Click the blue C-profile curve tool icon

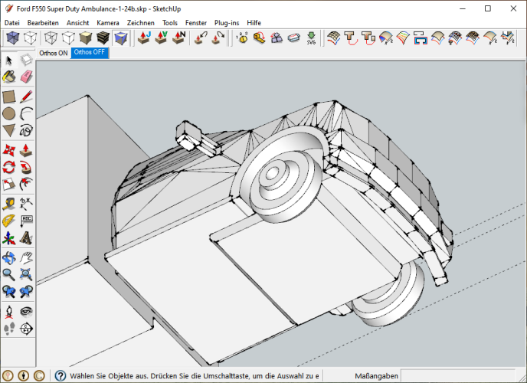click(x=420, y=38)
